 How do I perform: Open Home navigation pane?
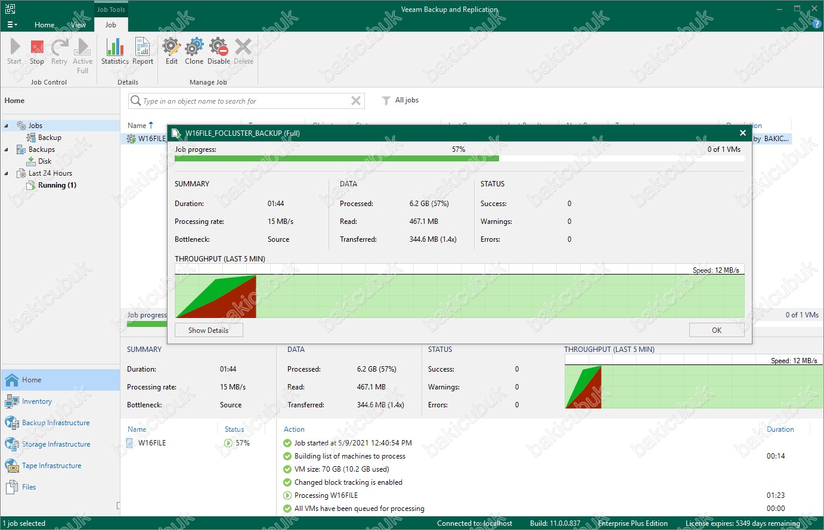60,380
